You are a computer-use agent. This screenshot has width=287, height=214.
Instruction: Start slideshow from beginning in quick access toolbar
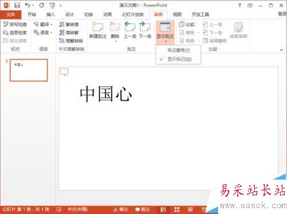(x=52, y=6)
